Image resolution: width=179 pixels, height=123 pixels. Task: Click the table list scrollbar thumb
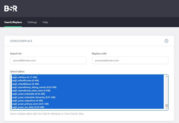[166, 105]
